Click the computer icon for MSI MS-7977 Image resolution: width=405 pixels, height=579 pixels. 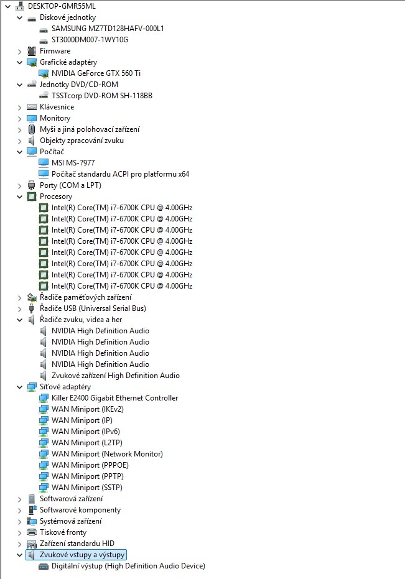point(44,163)
